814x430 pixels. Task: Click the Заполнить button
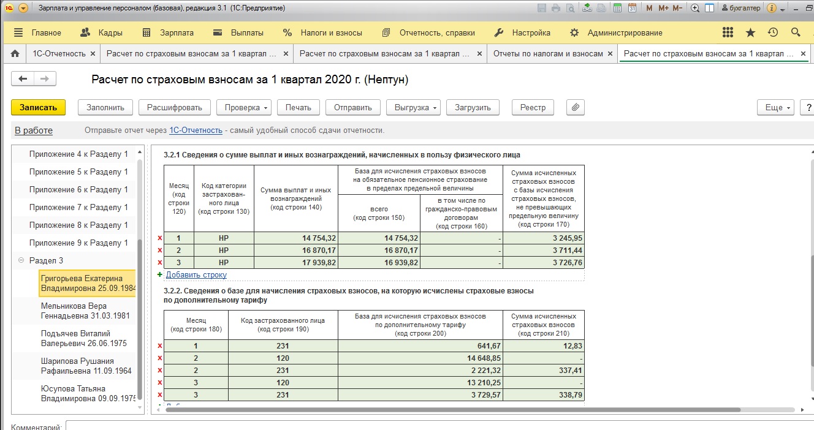pos(105,107)
